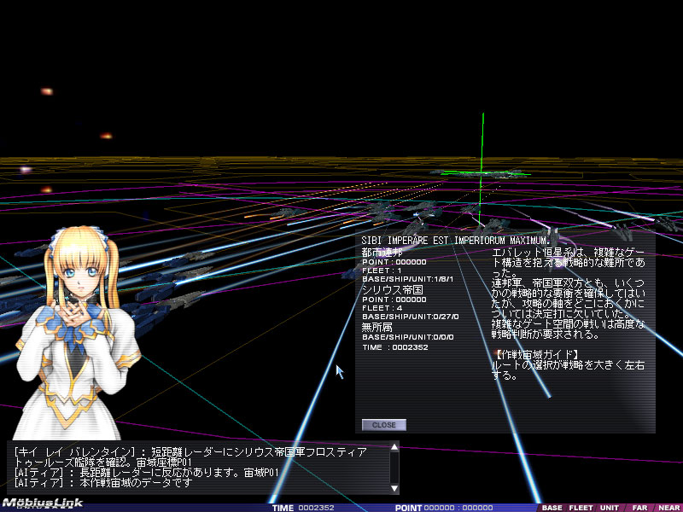Image resolution: width=683 pixels, height=512 pixels.
Task: Click 'FLEET : 4' under シリウス帝国
Action: pyautogui.click(x=382, y=308)
